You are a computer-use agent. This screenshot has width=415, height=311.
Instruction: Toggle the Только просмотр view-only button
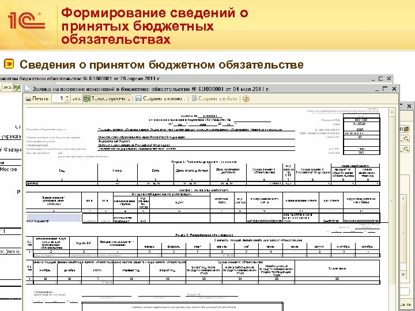pos(107,98)
